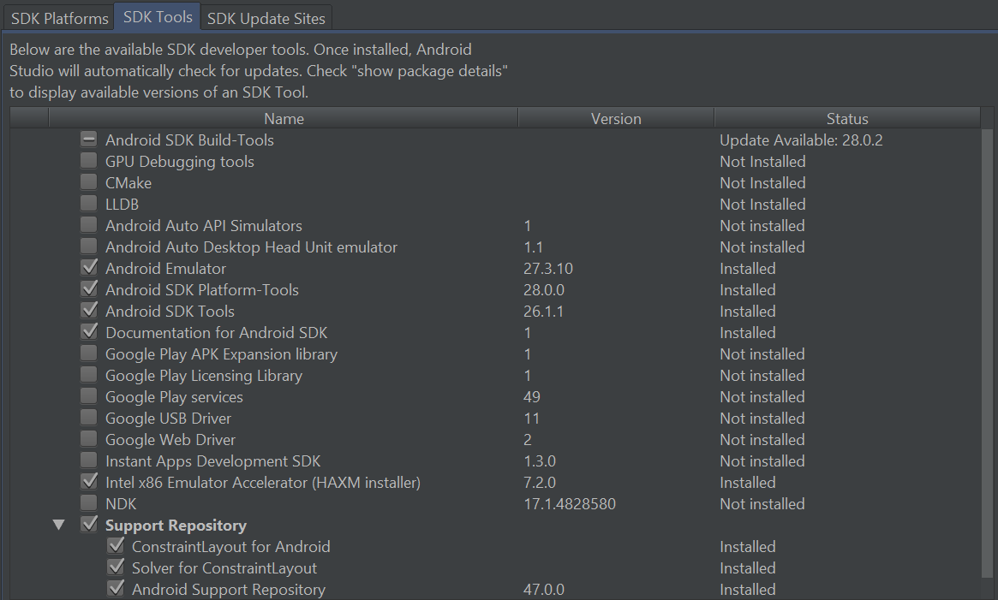The image size is (998, 600).
Task: Click the Status column header
Action: [846, 119]
